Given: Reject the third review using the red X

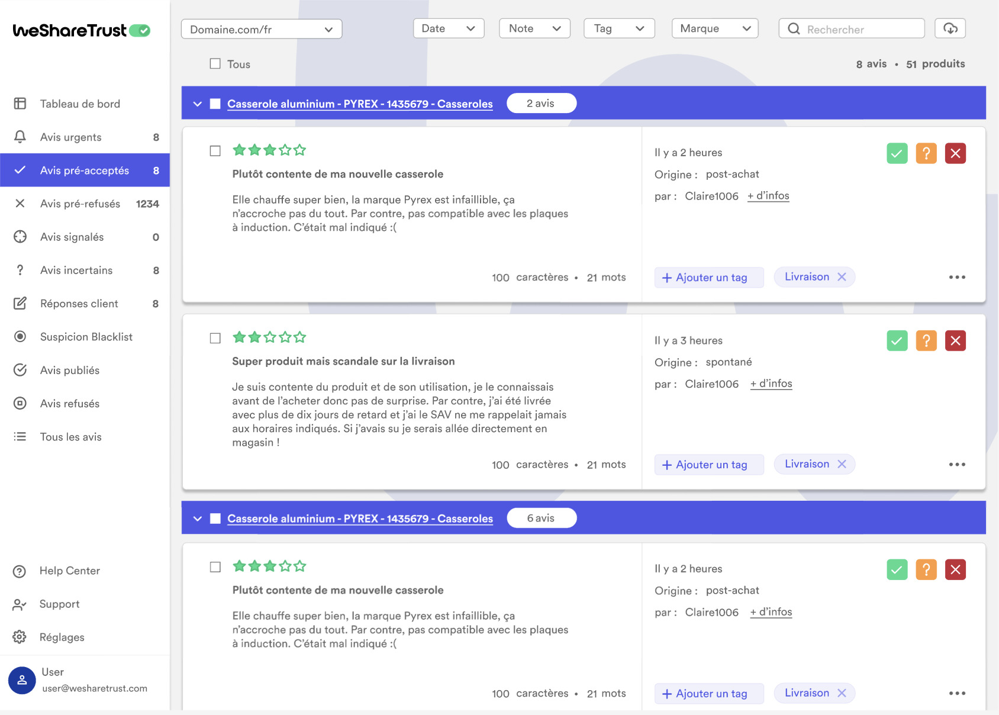Looking at the screenshot, I should pos(955,570).
